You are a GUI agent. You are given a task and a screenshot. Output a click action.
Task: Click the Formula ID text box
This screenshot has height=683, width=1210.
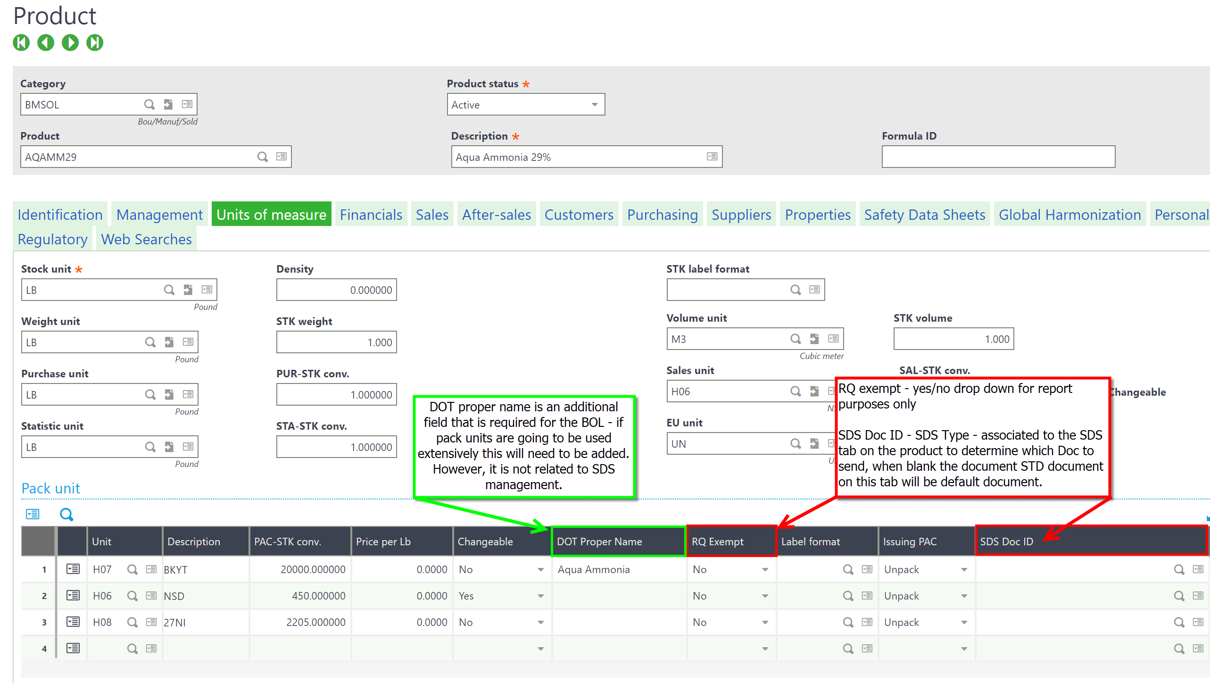point(998,157)
